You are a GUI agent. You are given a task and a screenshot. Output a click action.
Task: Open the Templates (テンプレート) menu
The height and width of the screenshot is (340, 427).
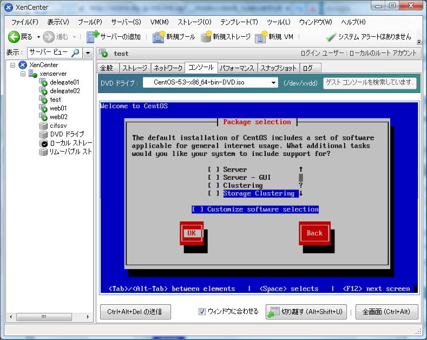click(239, 22)
